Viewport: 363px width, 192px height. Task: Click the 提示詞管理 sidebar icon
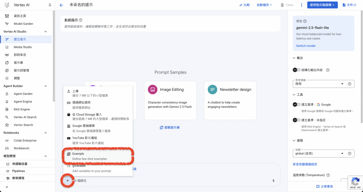tap(7, 71)
